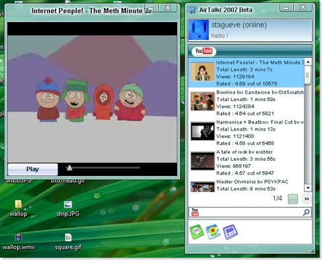The width and height of the screenshot is (322, 260).
Task: Click the stagueve blue avatar picture
Action: coord(199,30)
